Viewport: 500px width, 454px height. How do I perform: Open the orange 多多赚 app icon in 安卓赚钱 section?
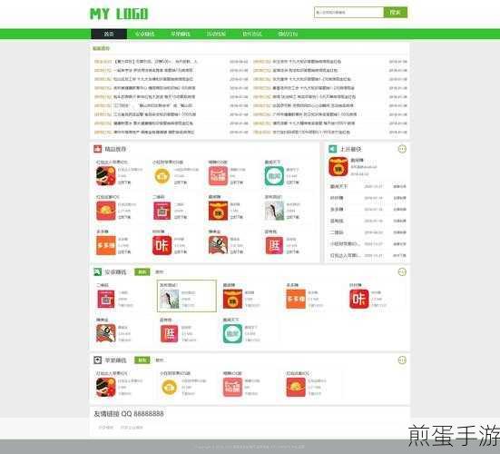point(296,299)
